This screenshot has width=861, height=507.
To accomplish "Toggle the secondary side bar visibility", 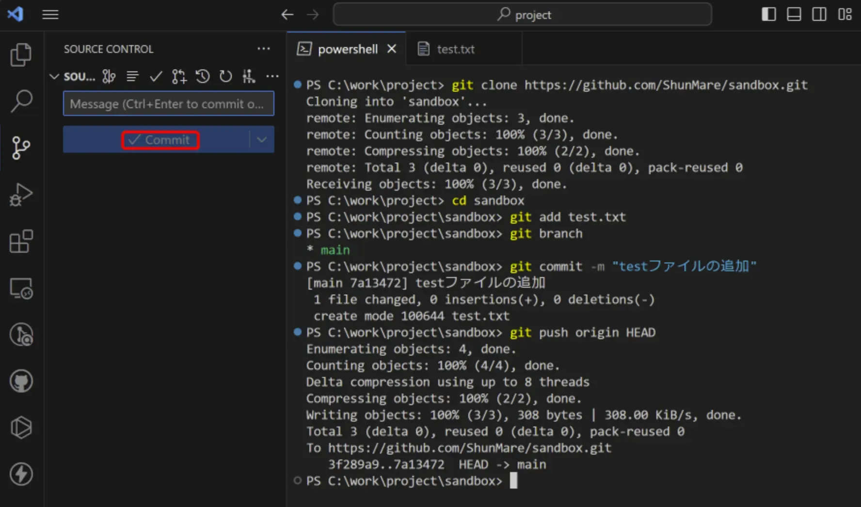I will coord(819,15).
